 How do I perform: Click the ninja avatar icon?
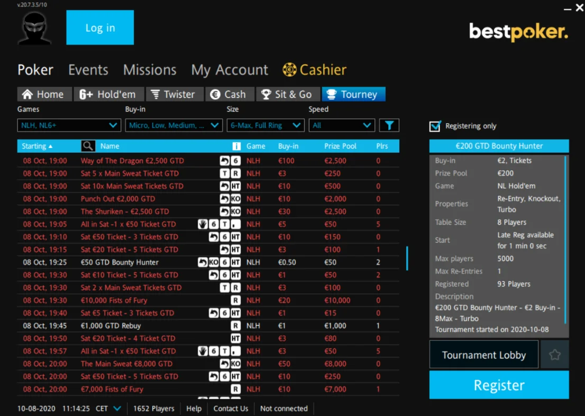point(34,28)
